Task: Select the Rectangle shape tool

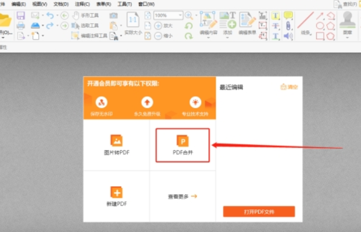Action: [x=320, y=36]
